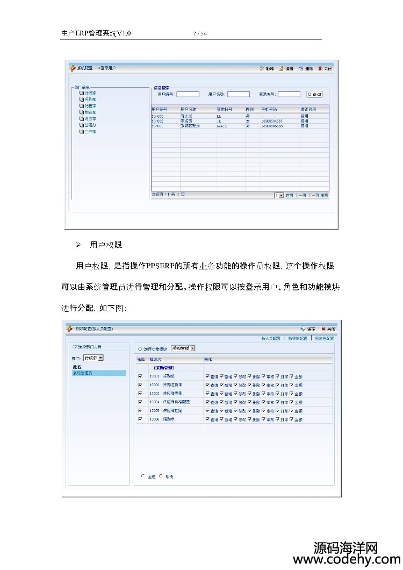Screen dimensions: 403x570
Task: Click the logo icon beside 系统配置 title
Action: pos(73,68)
